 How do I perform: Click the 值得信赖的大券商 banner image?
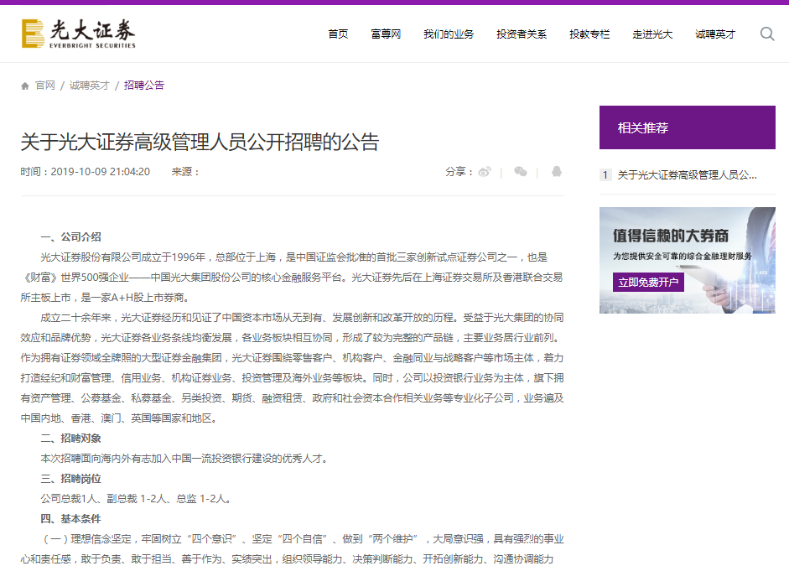[x=688, y=260]
